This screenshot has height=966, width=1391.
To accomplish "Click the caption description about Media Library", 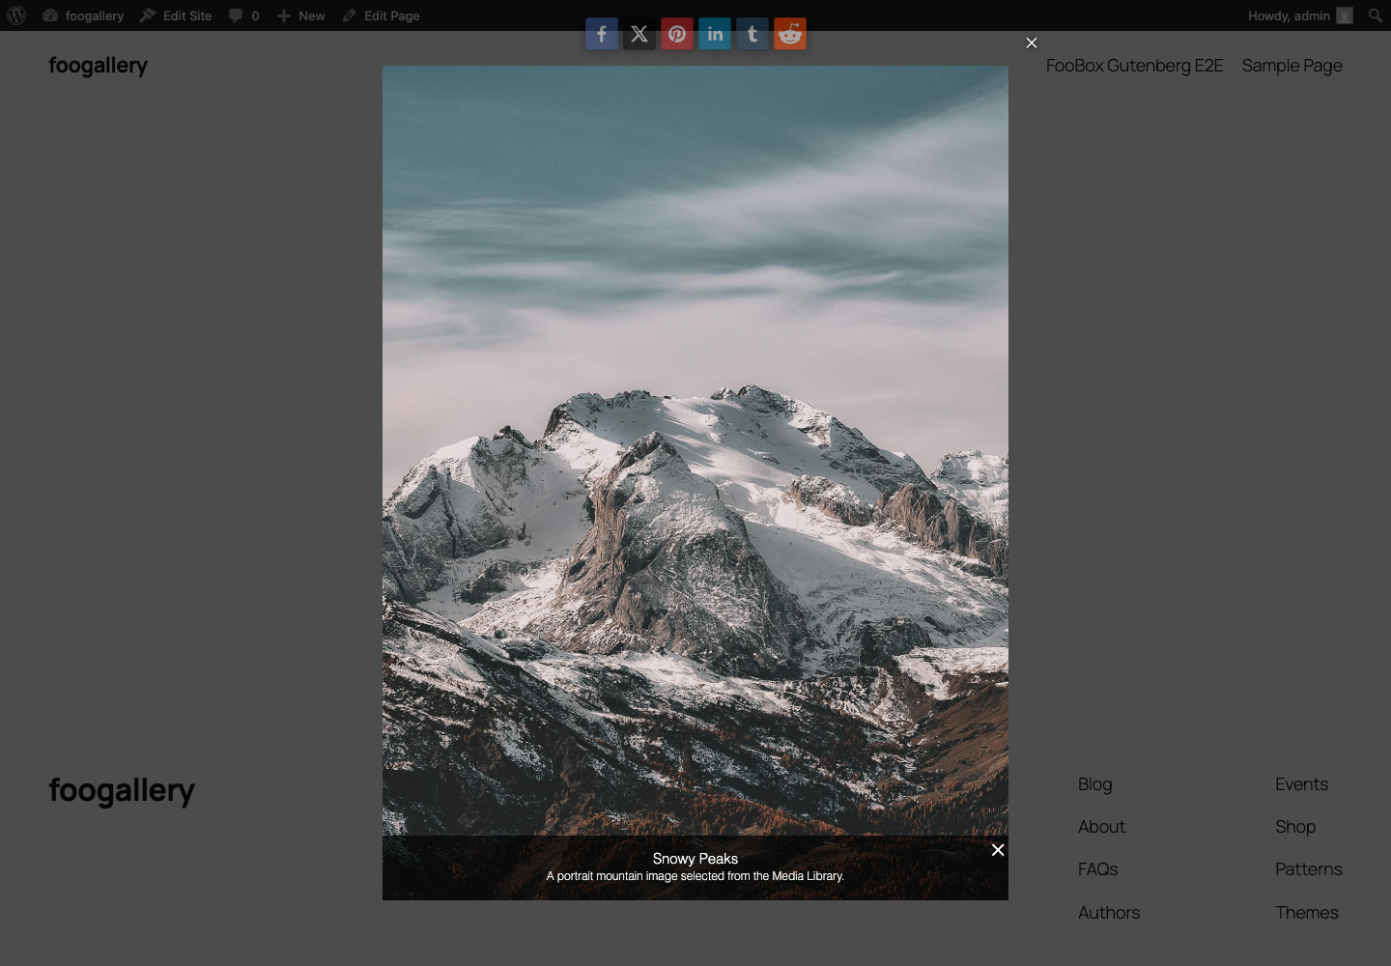I will (695, 876).
